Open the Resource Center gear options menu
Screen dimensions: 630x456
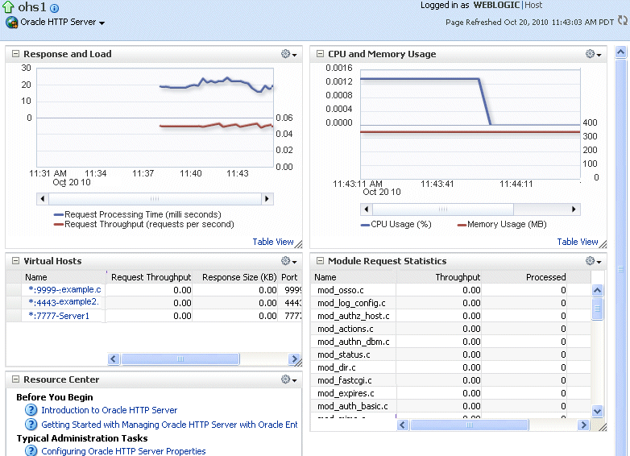click(288, 379)
